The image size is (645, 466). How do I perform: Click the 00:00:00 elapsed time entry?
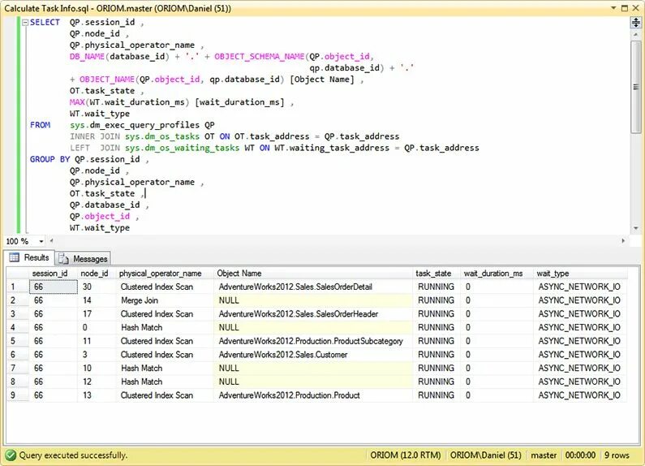(x=580, y=455)
